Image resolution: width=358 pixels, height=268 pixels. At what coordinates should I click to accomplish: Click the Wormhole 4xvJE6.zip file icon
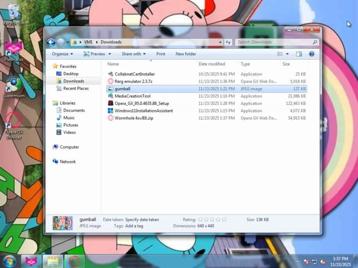point(110,118)
